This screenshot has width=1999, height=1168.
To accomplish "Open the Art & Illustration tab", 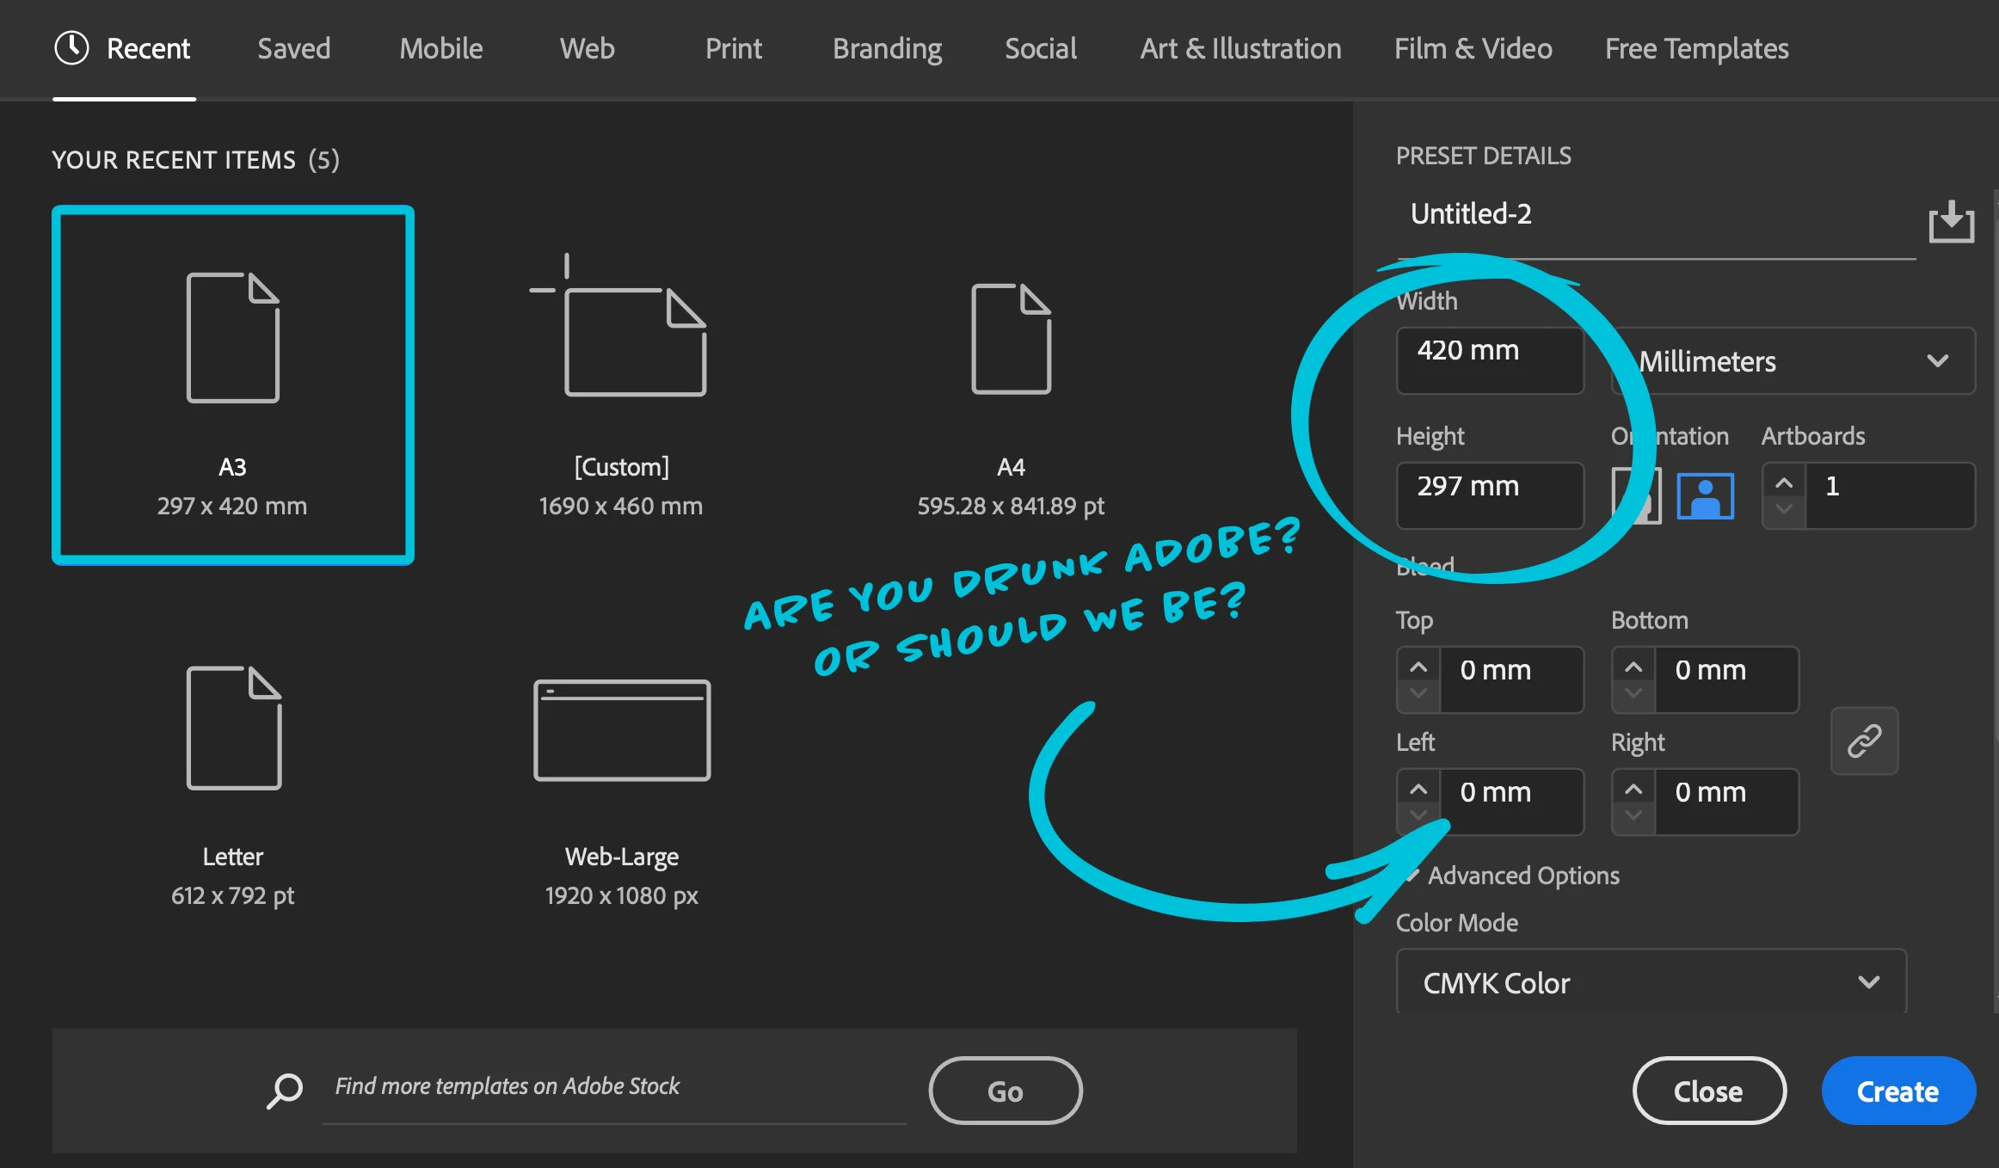I will [1240, 48].
